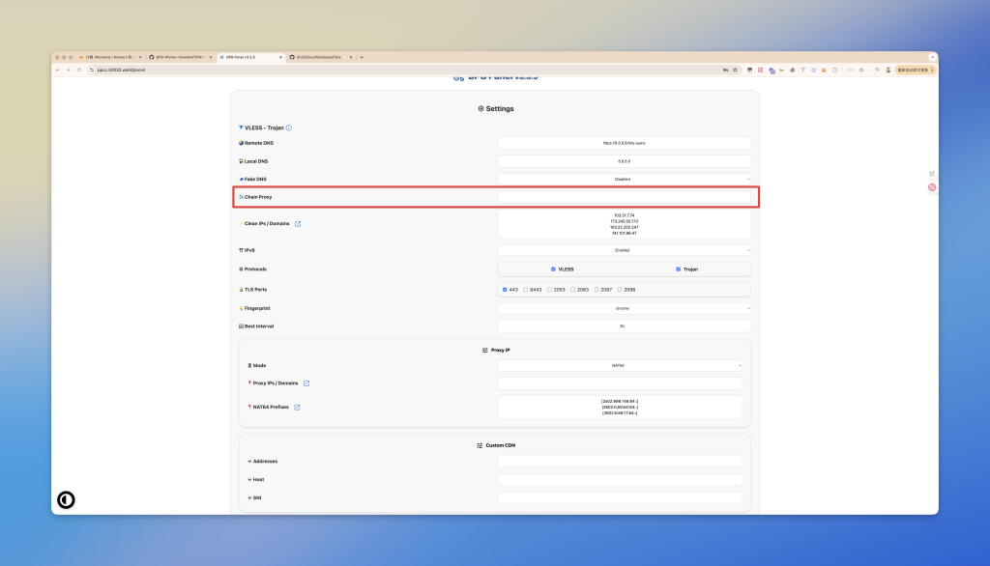The width and height of the screenshot is (990, 566).
Task: Click the link icon beside NAT64 Prefixes
Action: coord(297,408)
